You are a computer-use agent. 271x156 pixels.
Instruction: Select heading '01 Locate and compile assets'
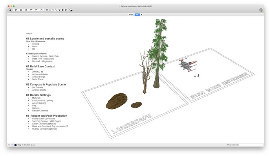coord(45,39)
